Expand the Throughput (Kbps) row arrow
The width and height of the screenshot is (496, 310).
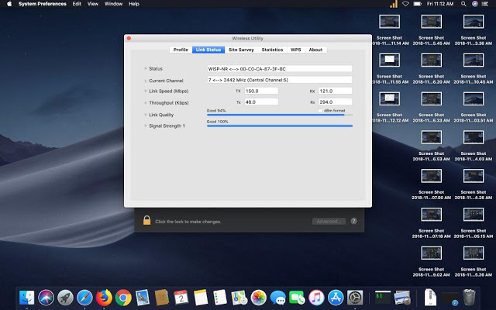coord(145,102)
